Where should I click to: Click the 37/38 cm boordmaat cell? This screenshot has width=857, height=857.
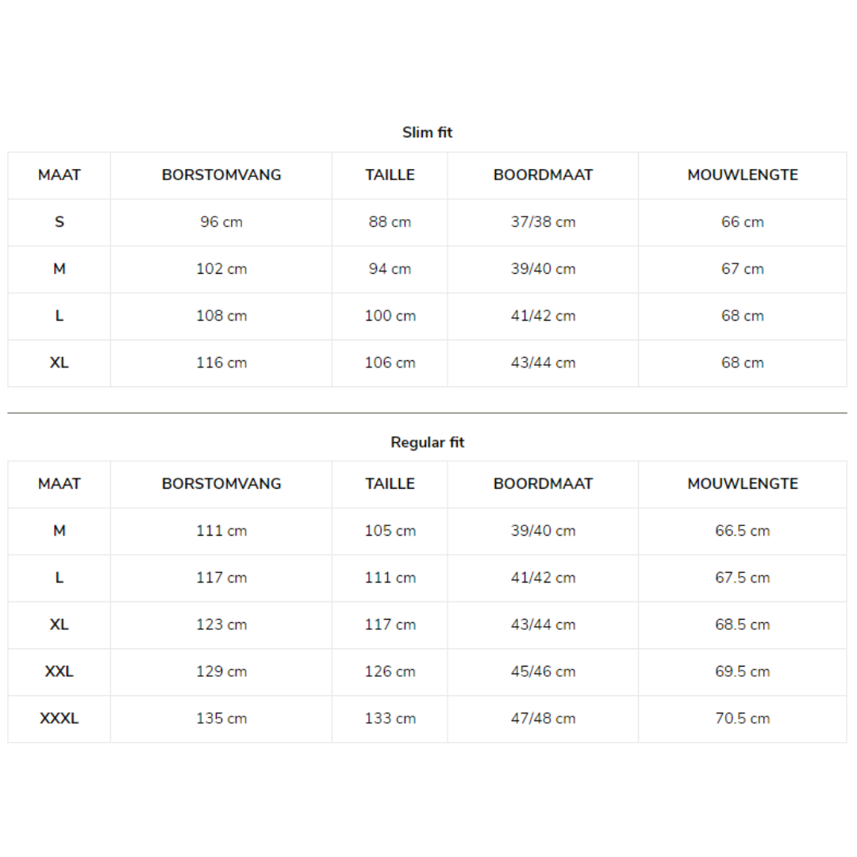(543, 222)
